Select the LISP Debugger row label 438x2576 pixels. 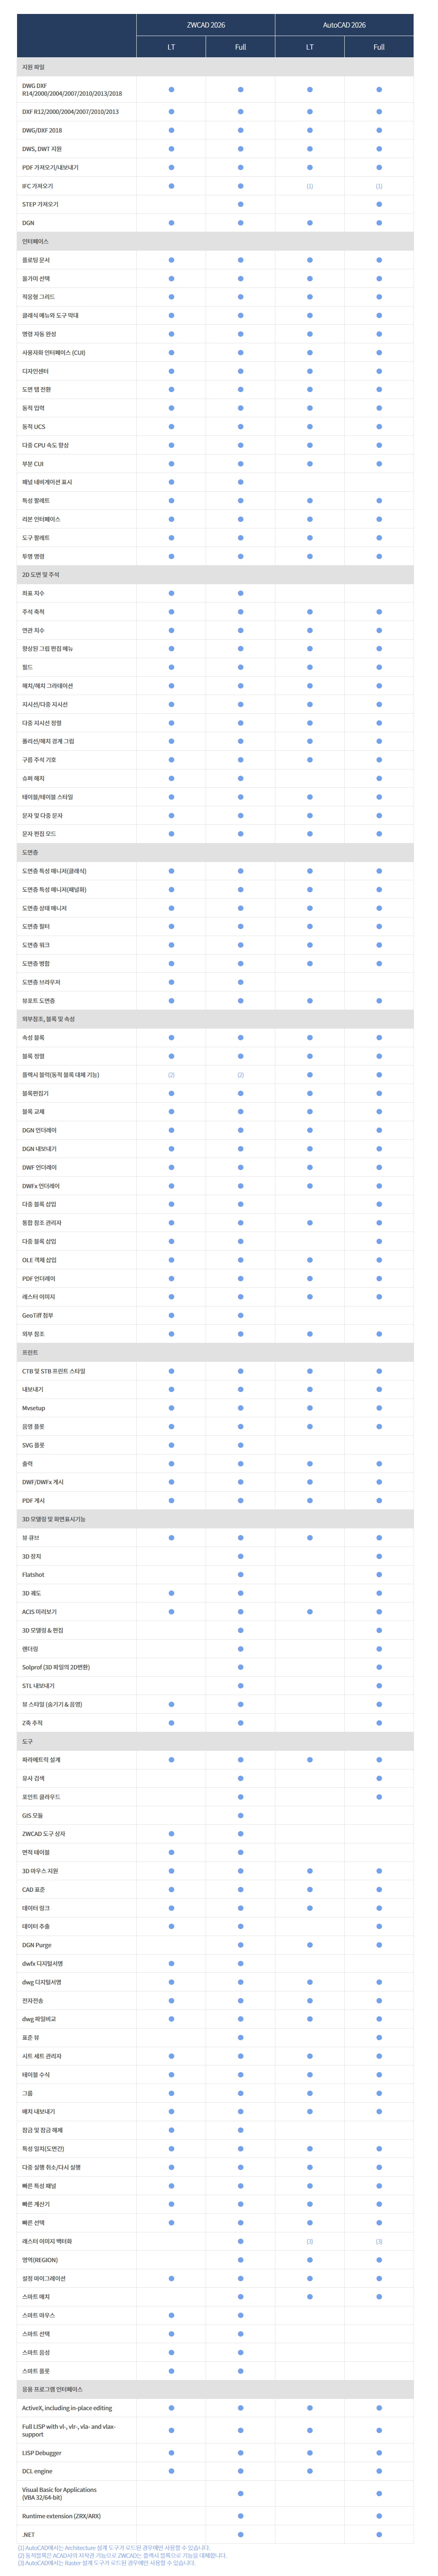[x=42, y=2453]
